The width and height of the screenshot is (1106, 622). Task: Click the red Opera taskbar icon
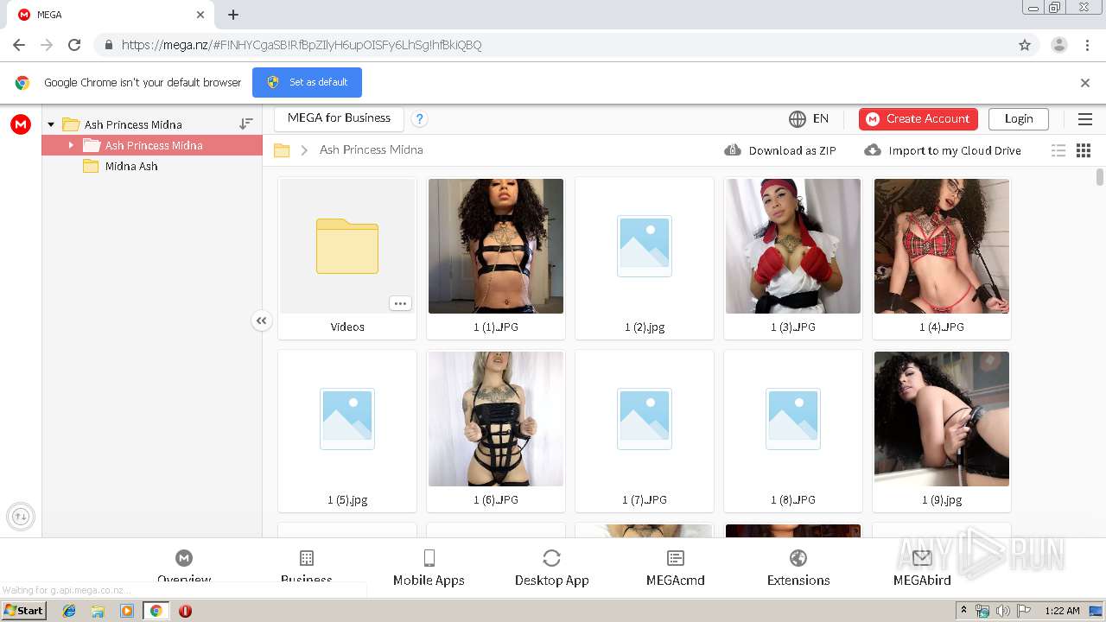185,611
